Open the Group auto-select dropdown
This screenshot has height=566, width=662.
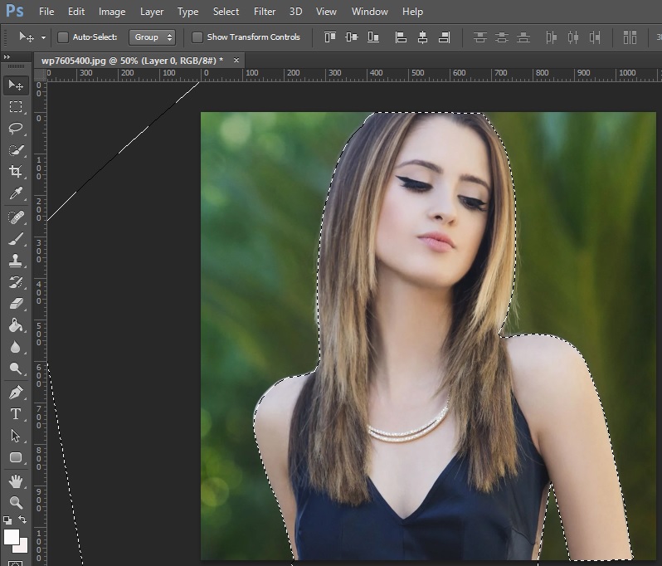(152, 37)
